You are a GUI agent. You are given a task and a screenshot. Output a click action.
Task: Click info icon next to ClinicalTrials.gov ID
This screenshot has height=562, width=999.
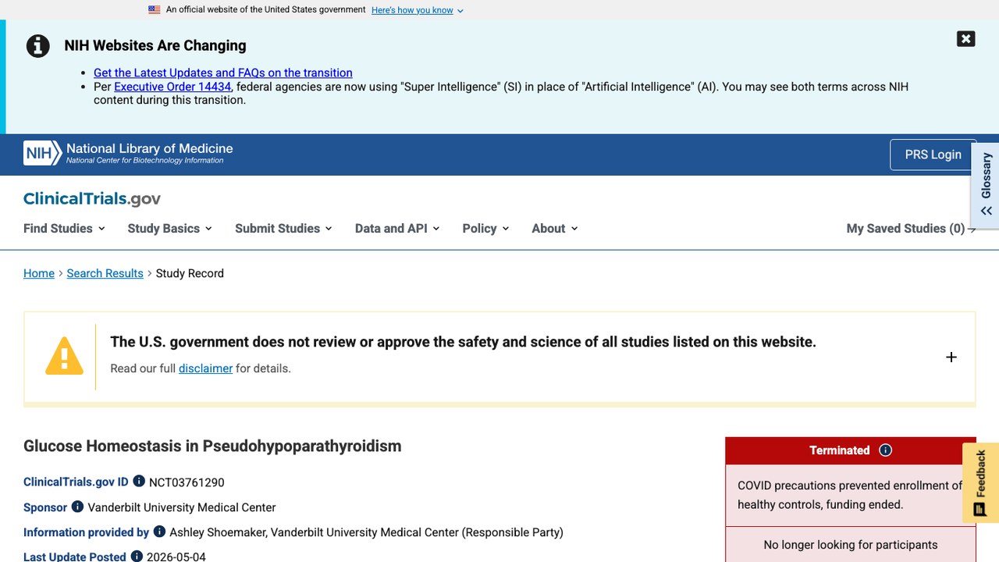pyautogui.click(x=139, y=482)
